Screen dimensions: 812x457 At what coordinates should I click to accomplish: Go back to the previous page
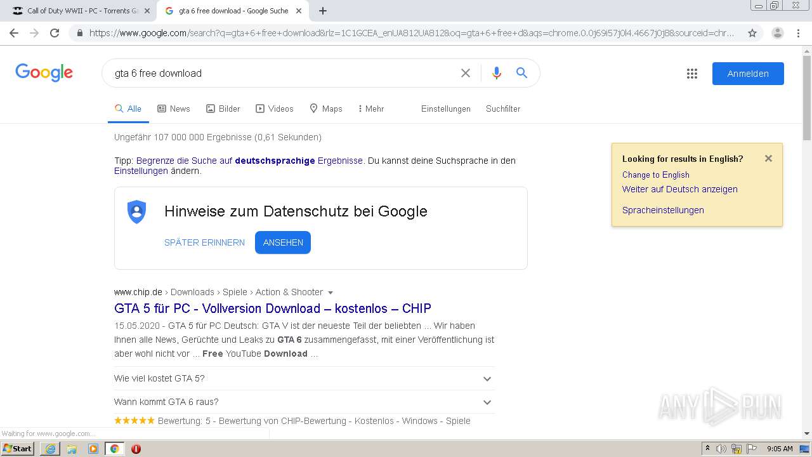pyautogui.click(x=14, y=33)
